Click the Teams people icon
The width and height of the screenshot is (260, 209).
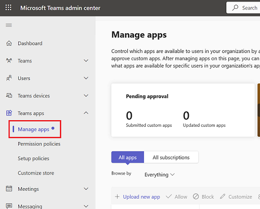(9, 61)
